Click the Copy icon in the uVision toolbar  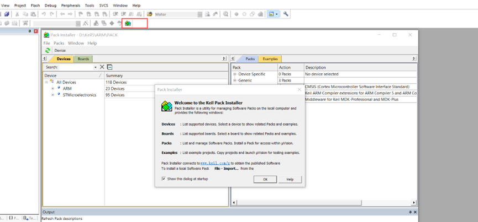(x=25, y=14)
